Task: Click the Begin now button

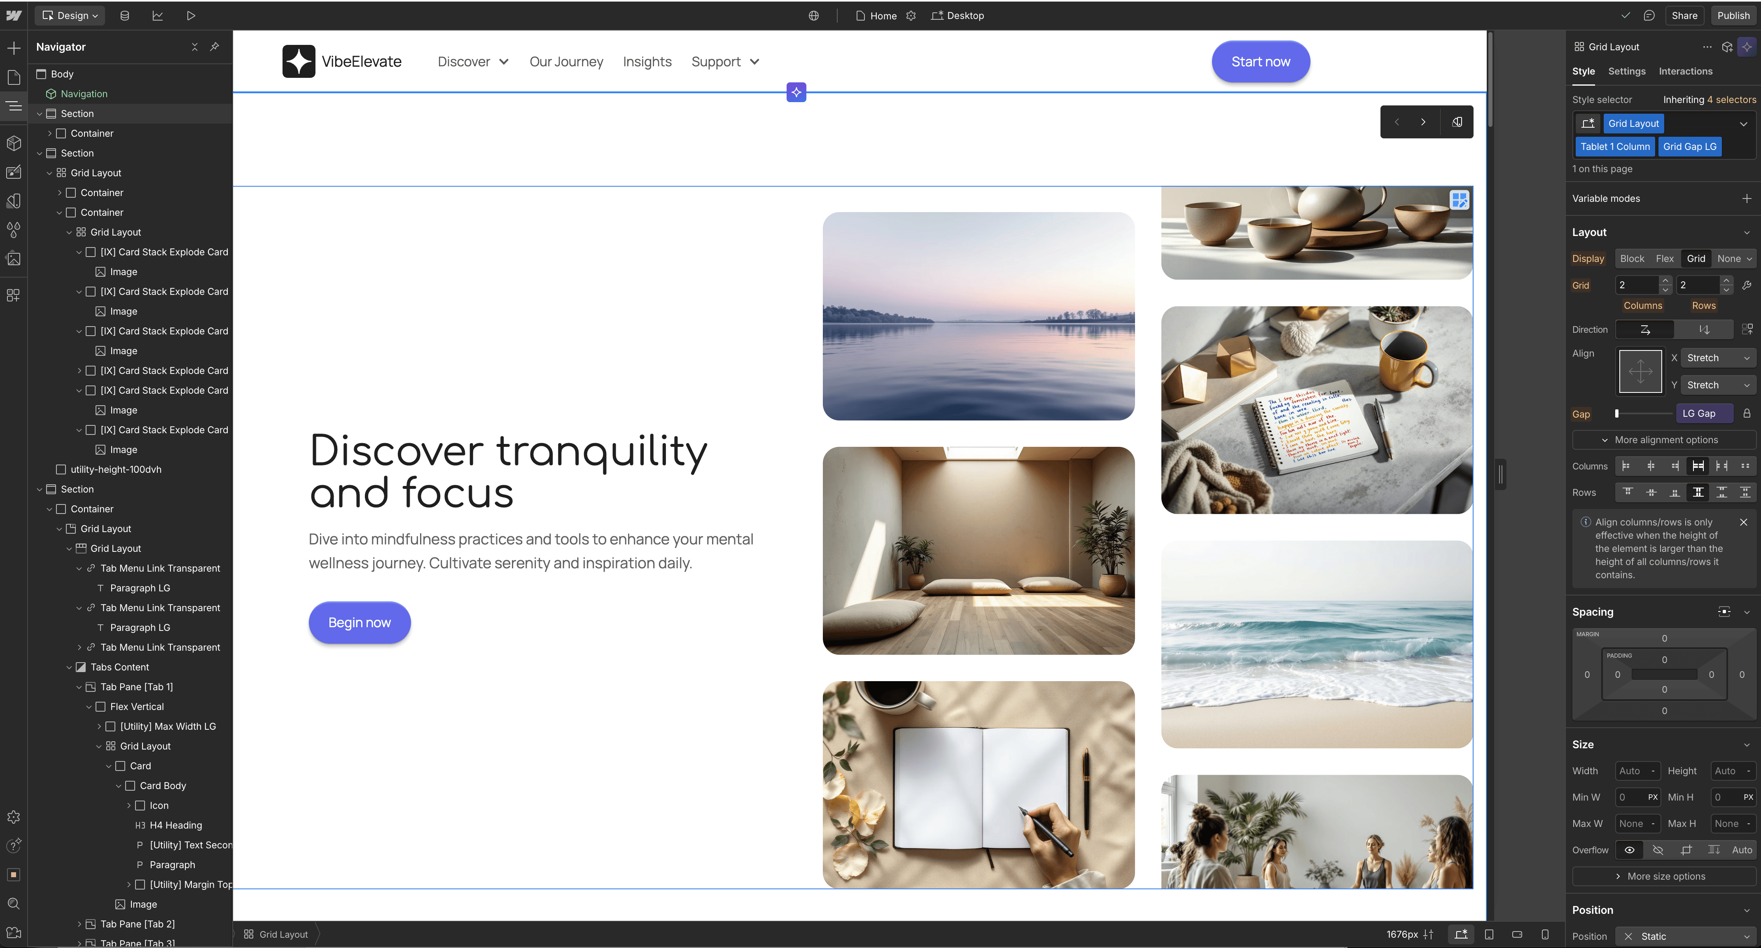Action: click(360, 622)
